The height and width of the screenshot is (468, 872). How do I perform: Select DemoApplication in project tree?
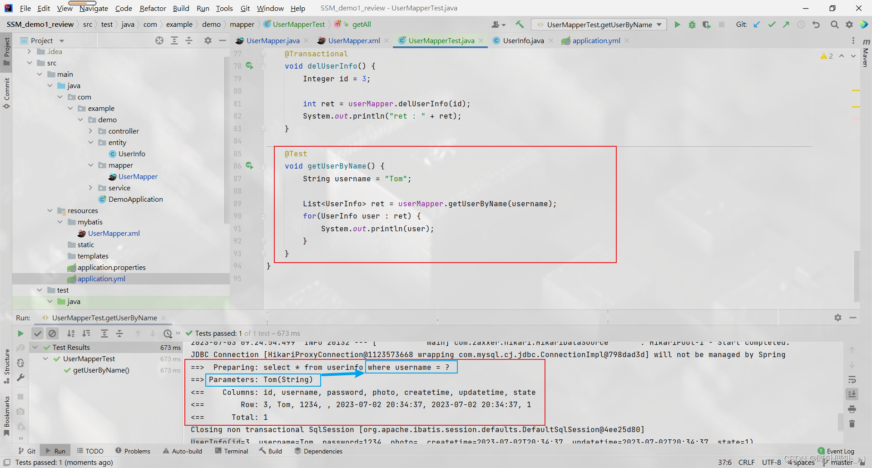[135, 199]
